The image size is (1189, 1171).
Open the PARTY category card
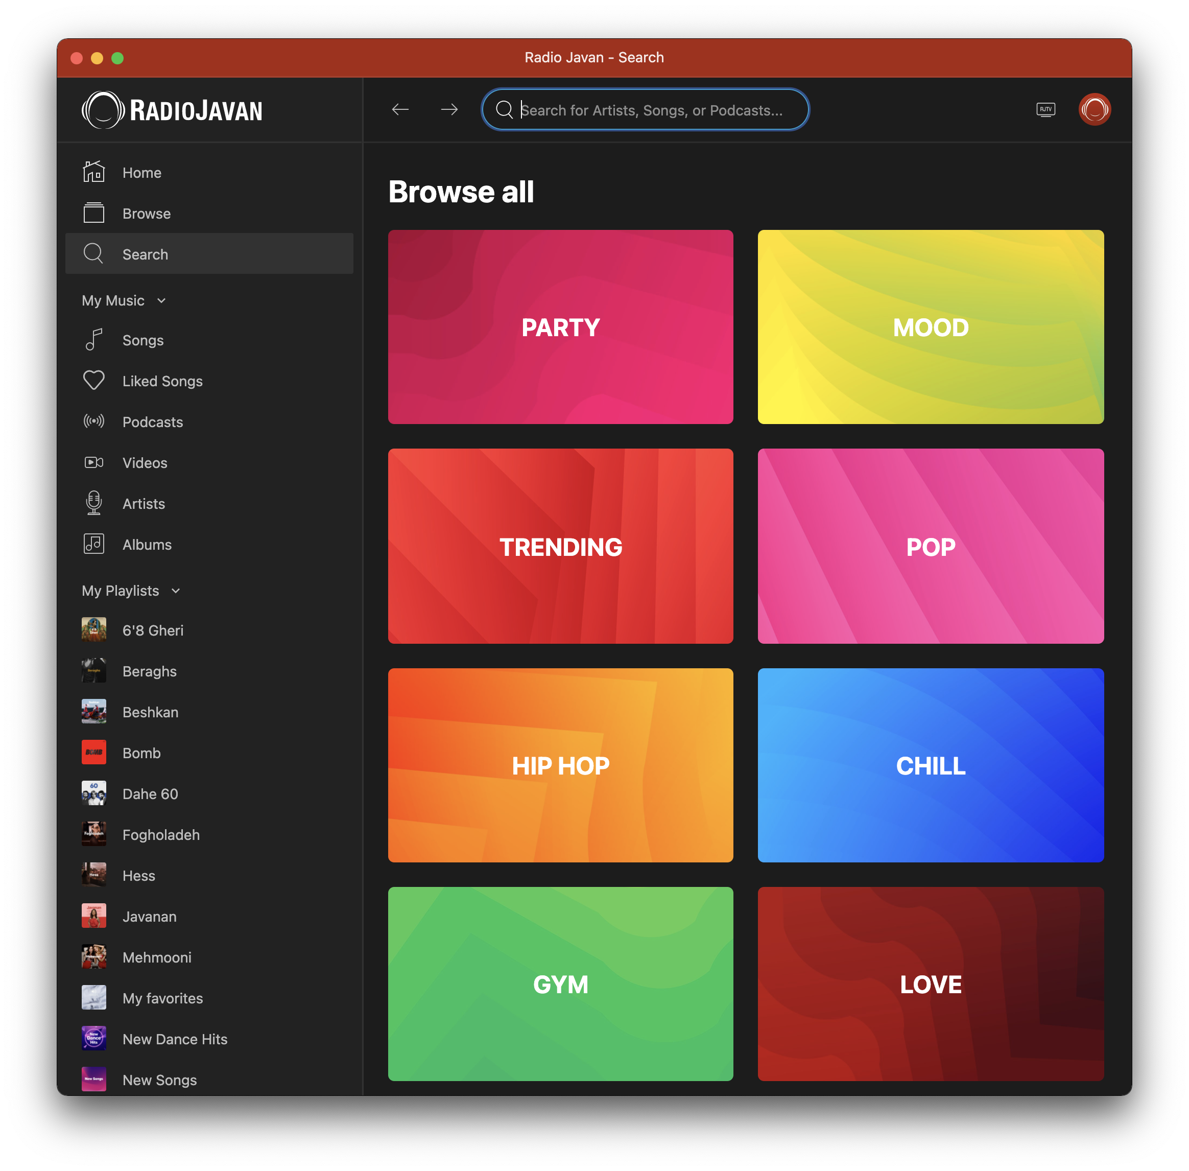tap(561, 327)
